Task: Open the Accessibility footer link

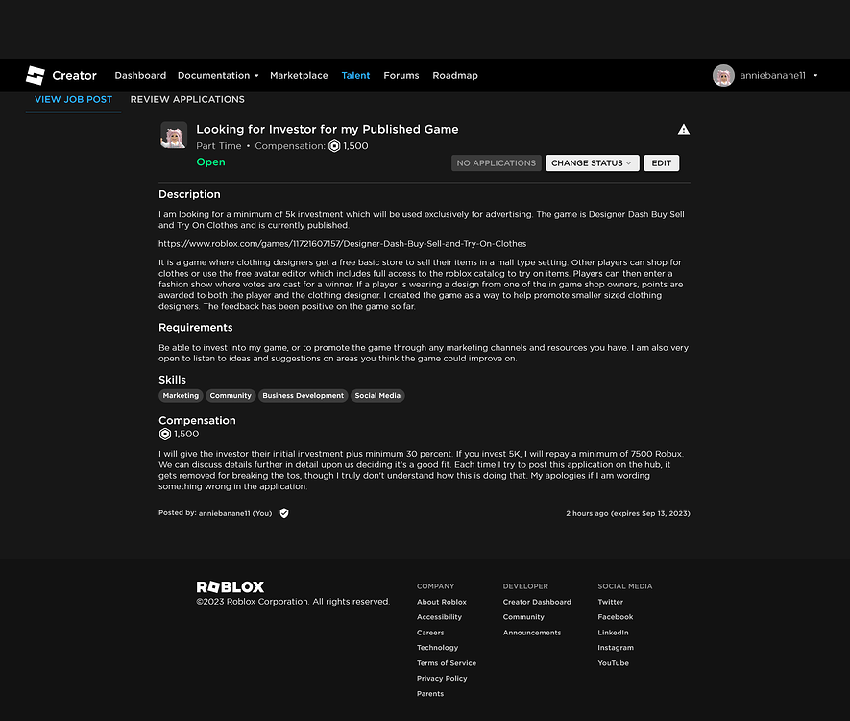Action: (x=439, y=617)
